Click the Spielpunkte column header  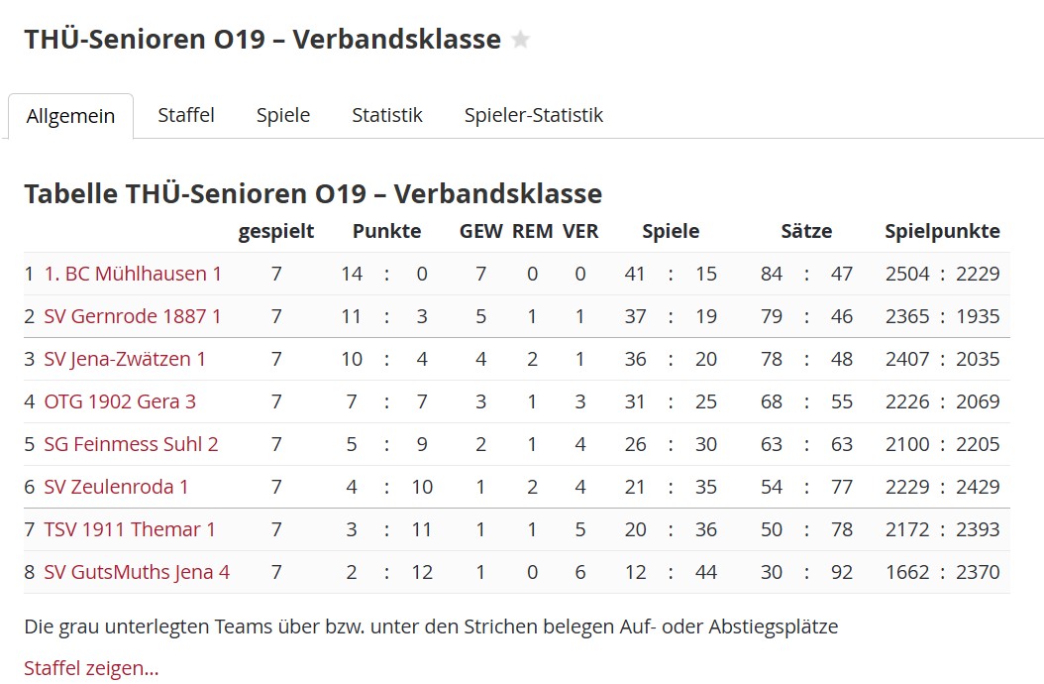pos(942,232)
